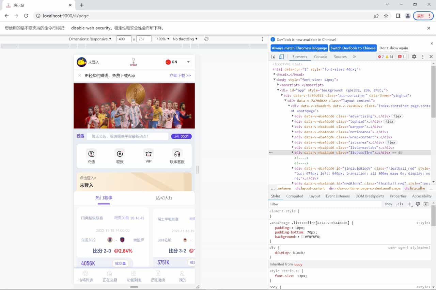This screenshot has height=290, width=436.
Task: Open 市场列表 in bottom navigation
Action: [x=85, y=276]
